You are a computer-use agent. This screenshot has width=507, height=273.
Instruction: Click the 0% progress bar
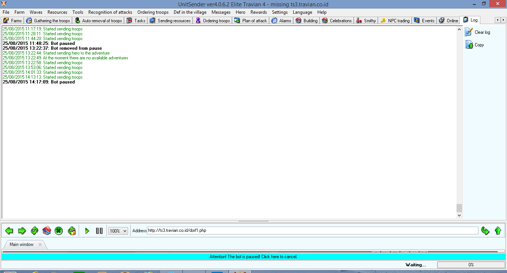point(471,265)
